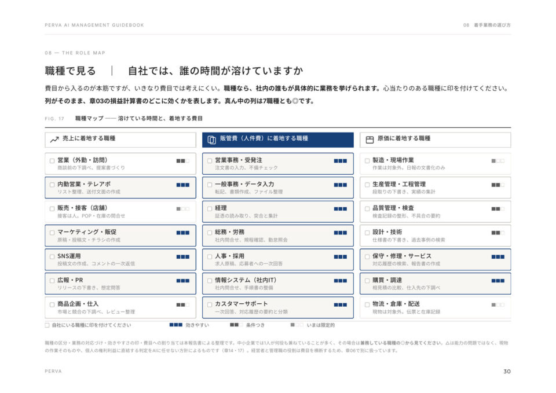Click the rating bars on 製造・現場作業 card

(x=498, y=161)
